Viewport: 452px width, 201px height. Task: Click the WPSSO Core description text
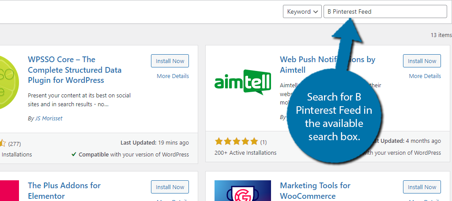click(x=79, y=100)
